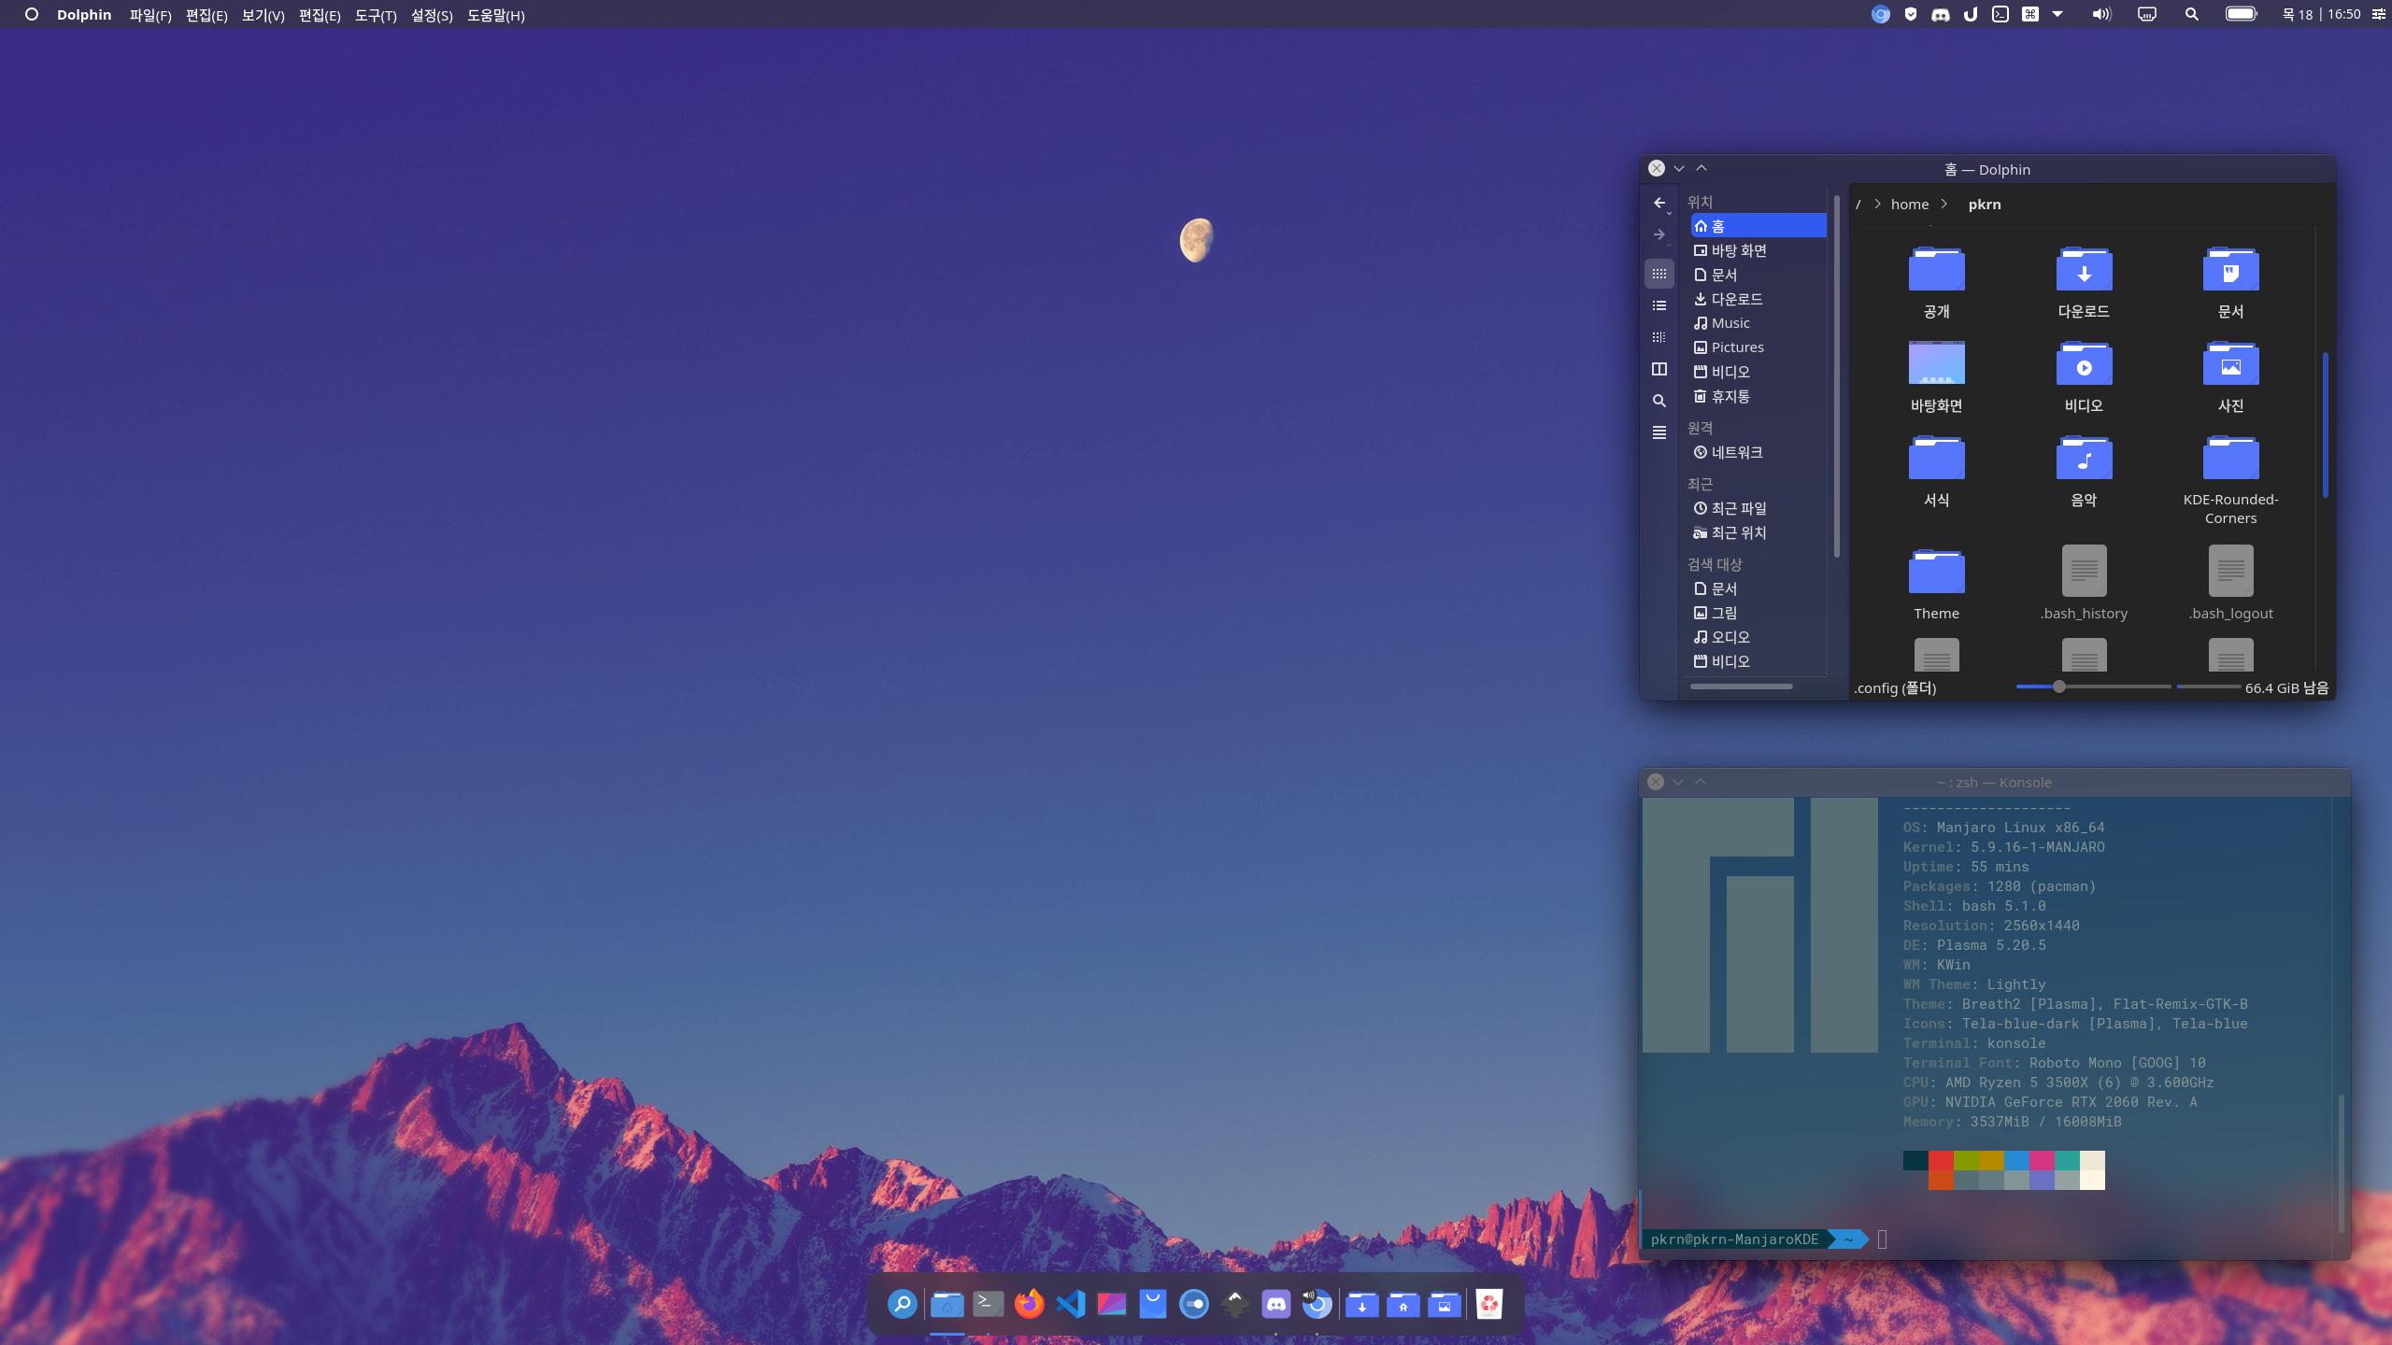Open 바탕 화면 in the Places panel
The height and width of the screenshot is (1345, 2392).
(1758, 250)
